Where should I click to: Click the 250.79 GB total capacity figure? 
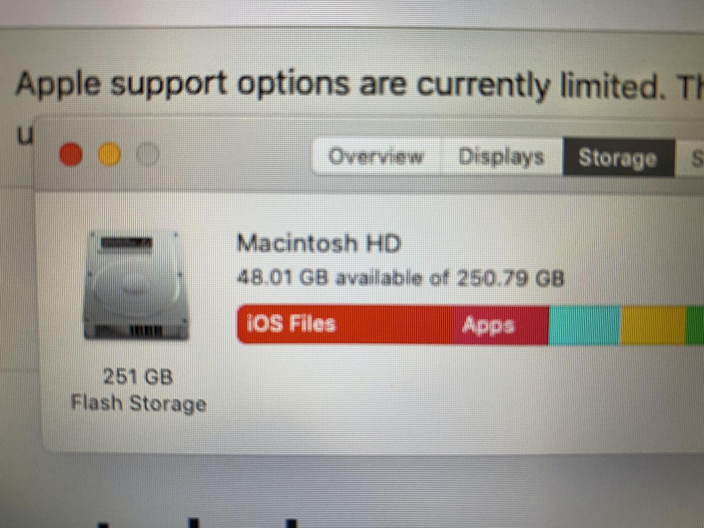pyautogui.click(x=510, y=278)
